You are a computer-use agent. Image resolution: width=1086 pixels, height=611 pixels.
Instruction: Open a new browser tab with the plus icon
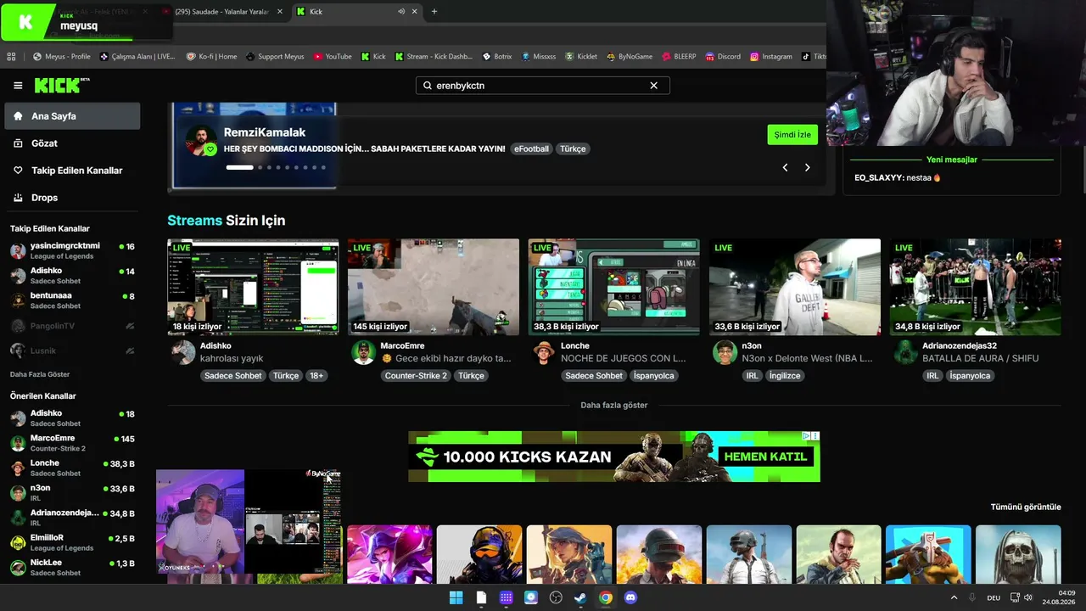[x=434, y=12]
